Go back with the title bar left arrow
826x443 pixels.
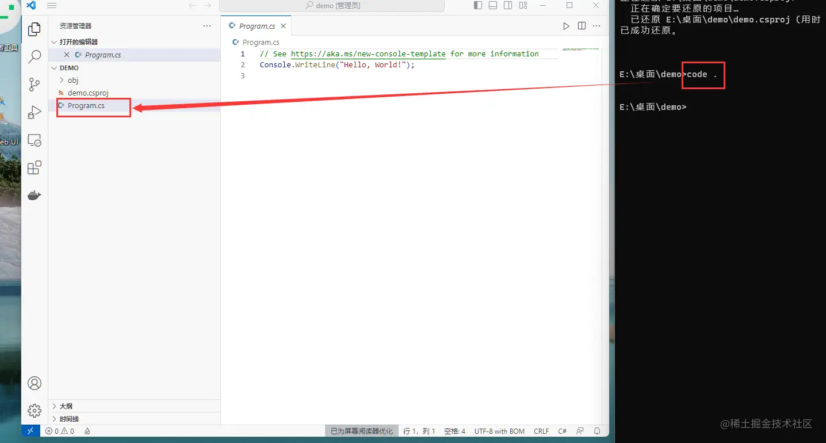click(193, 6)
